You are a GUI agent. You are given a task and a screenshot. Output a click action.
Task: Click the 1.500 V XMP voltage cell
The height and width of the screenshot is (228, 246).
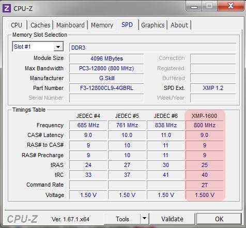coord(205,195)
